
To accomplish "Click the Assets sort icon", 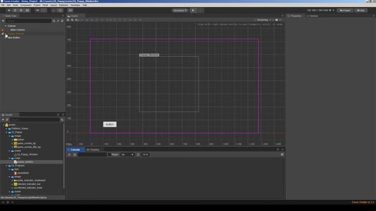I will [7, 120].
